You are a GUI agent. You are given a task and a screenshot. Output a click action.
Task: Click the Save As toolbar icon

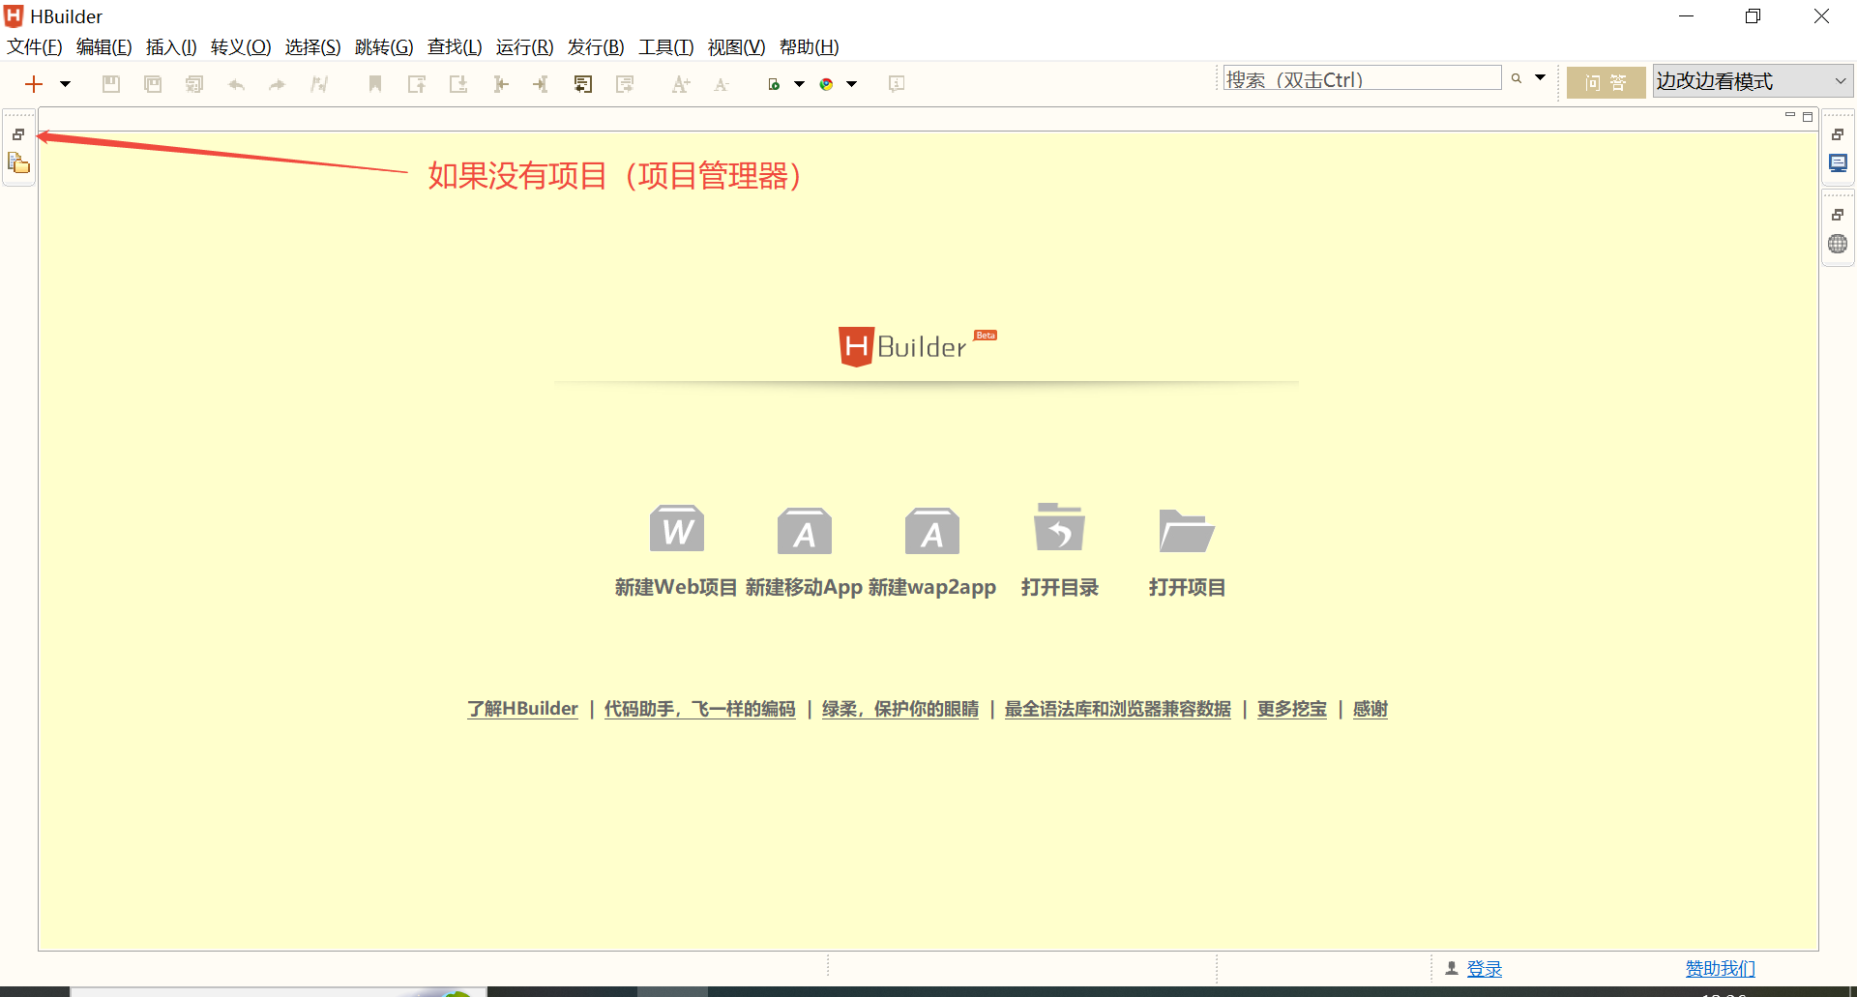coord(153,84)
